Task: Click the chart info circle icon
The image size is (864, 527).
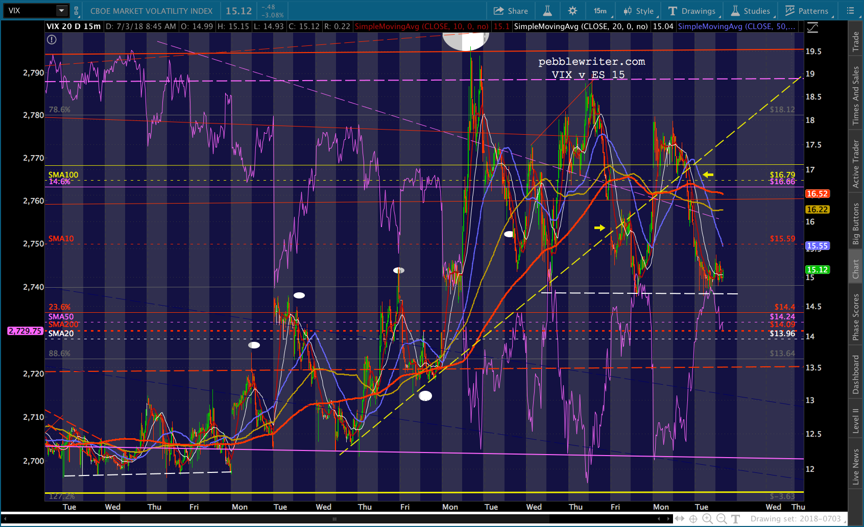Action: pos(52,39)
